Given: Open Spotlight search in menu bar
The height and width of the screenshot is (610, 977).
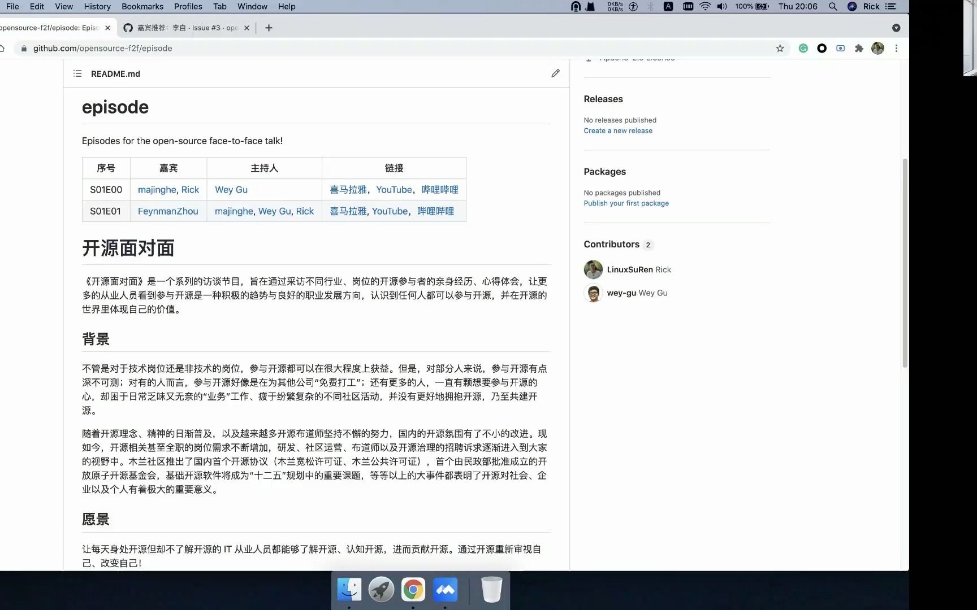Looking at the screenshot, I should tap(833, 6).
